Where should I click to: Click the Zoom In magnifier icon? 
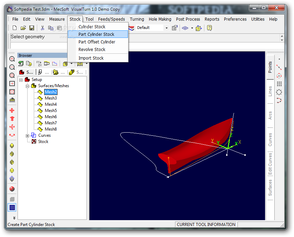(x=12, y=59)
